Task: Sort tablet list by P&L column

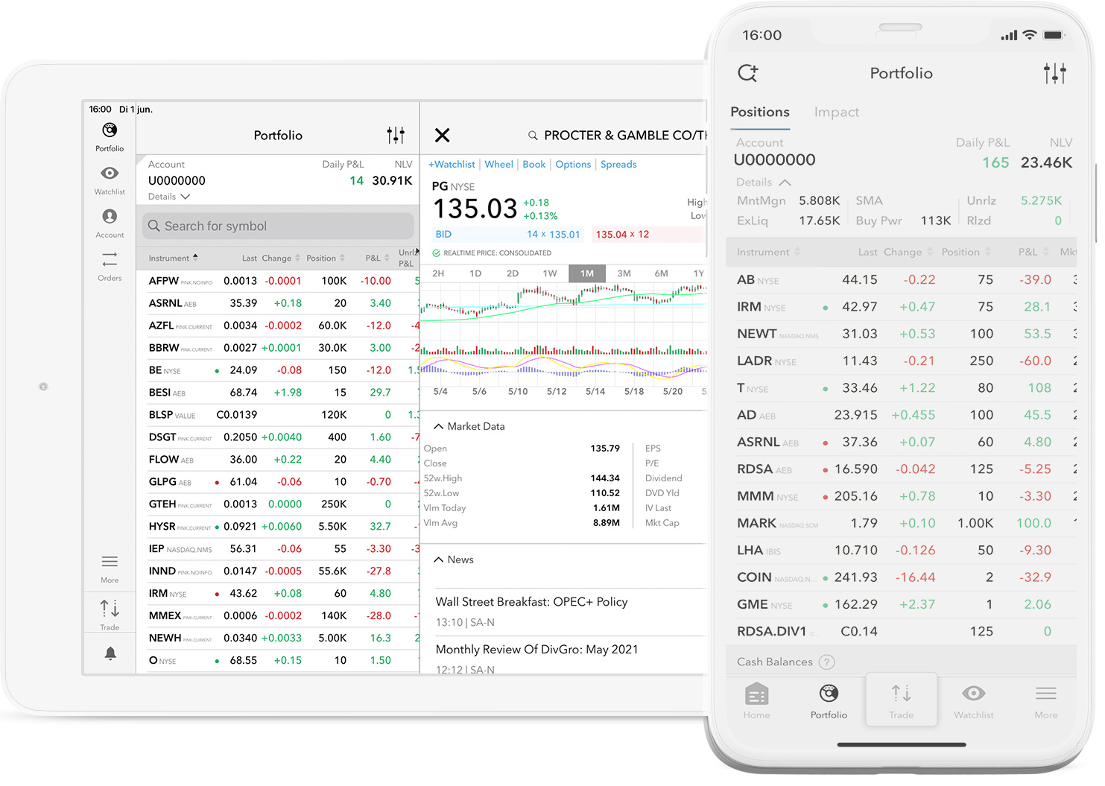Action: (377, 258)
